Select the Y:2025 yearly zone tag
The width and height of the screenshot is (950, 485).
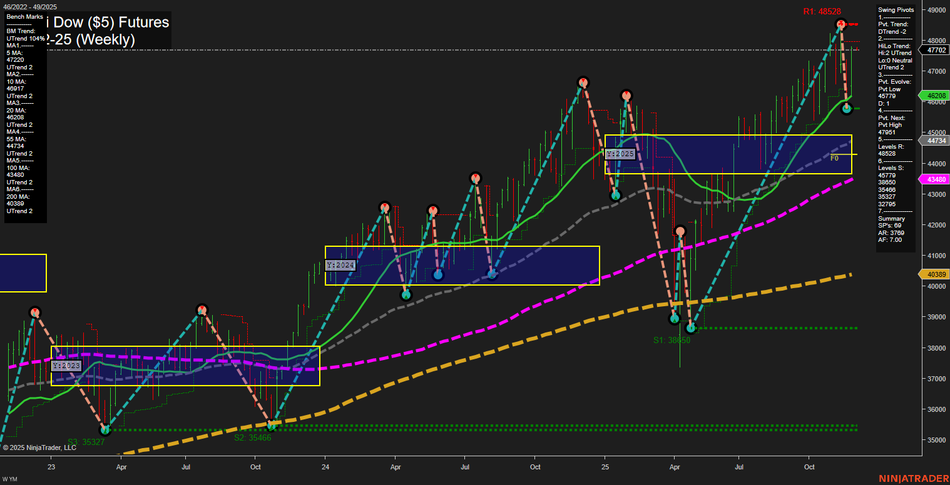click(x=620, y=154)
